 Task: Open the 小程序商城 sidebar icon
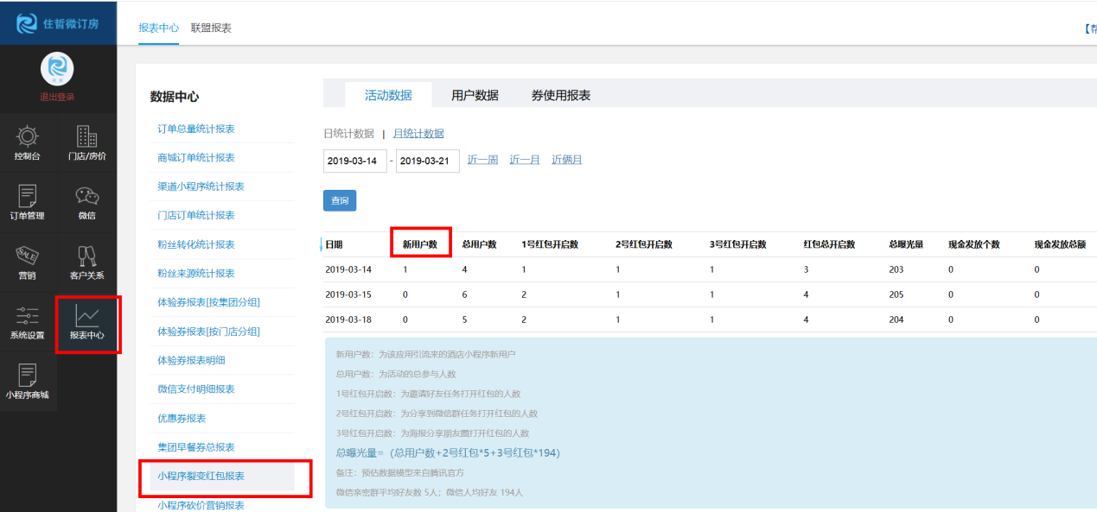click(27, 380)
